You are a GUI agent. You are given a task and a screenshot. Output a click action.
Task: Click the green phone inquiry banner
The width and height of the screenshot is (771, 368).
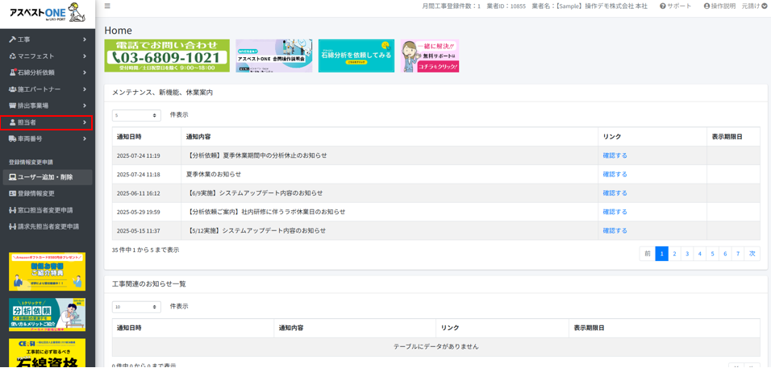point(167,56)
